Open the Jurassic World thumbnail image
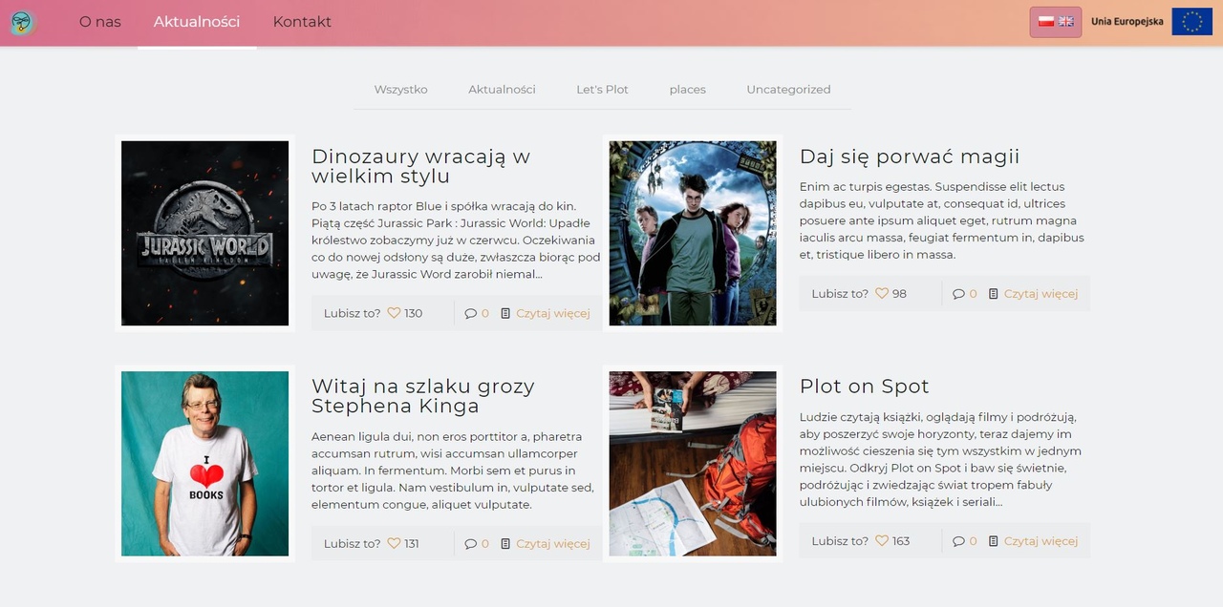 (204, 233)
